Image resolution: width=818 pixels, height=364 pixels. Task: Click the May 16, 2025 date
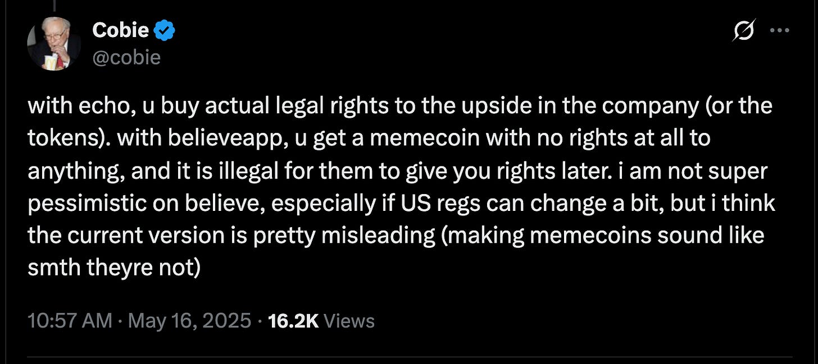(x=189, y=321)
